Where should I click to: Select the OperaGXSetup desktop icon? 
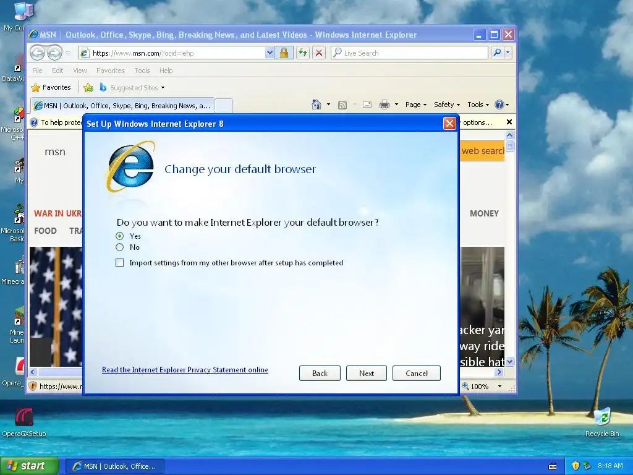(x=24, y=422)
